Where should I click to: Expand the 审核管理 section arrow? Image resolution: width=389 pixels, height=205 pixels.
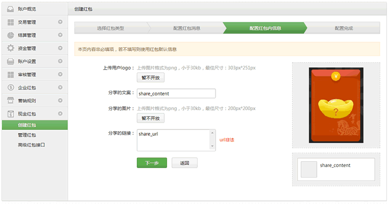pyautogui.click(x=60, y=74)
